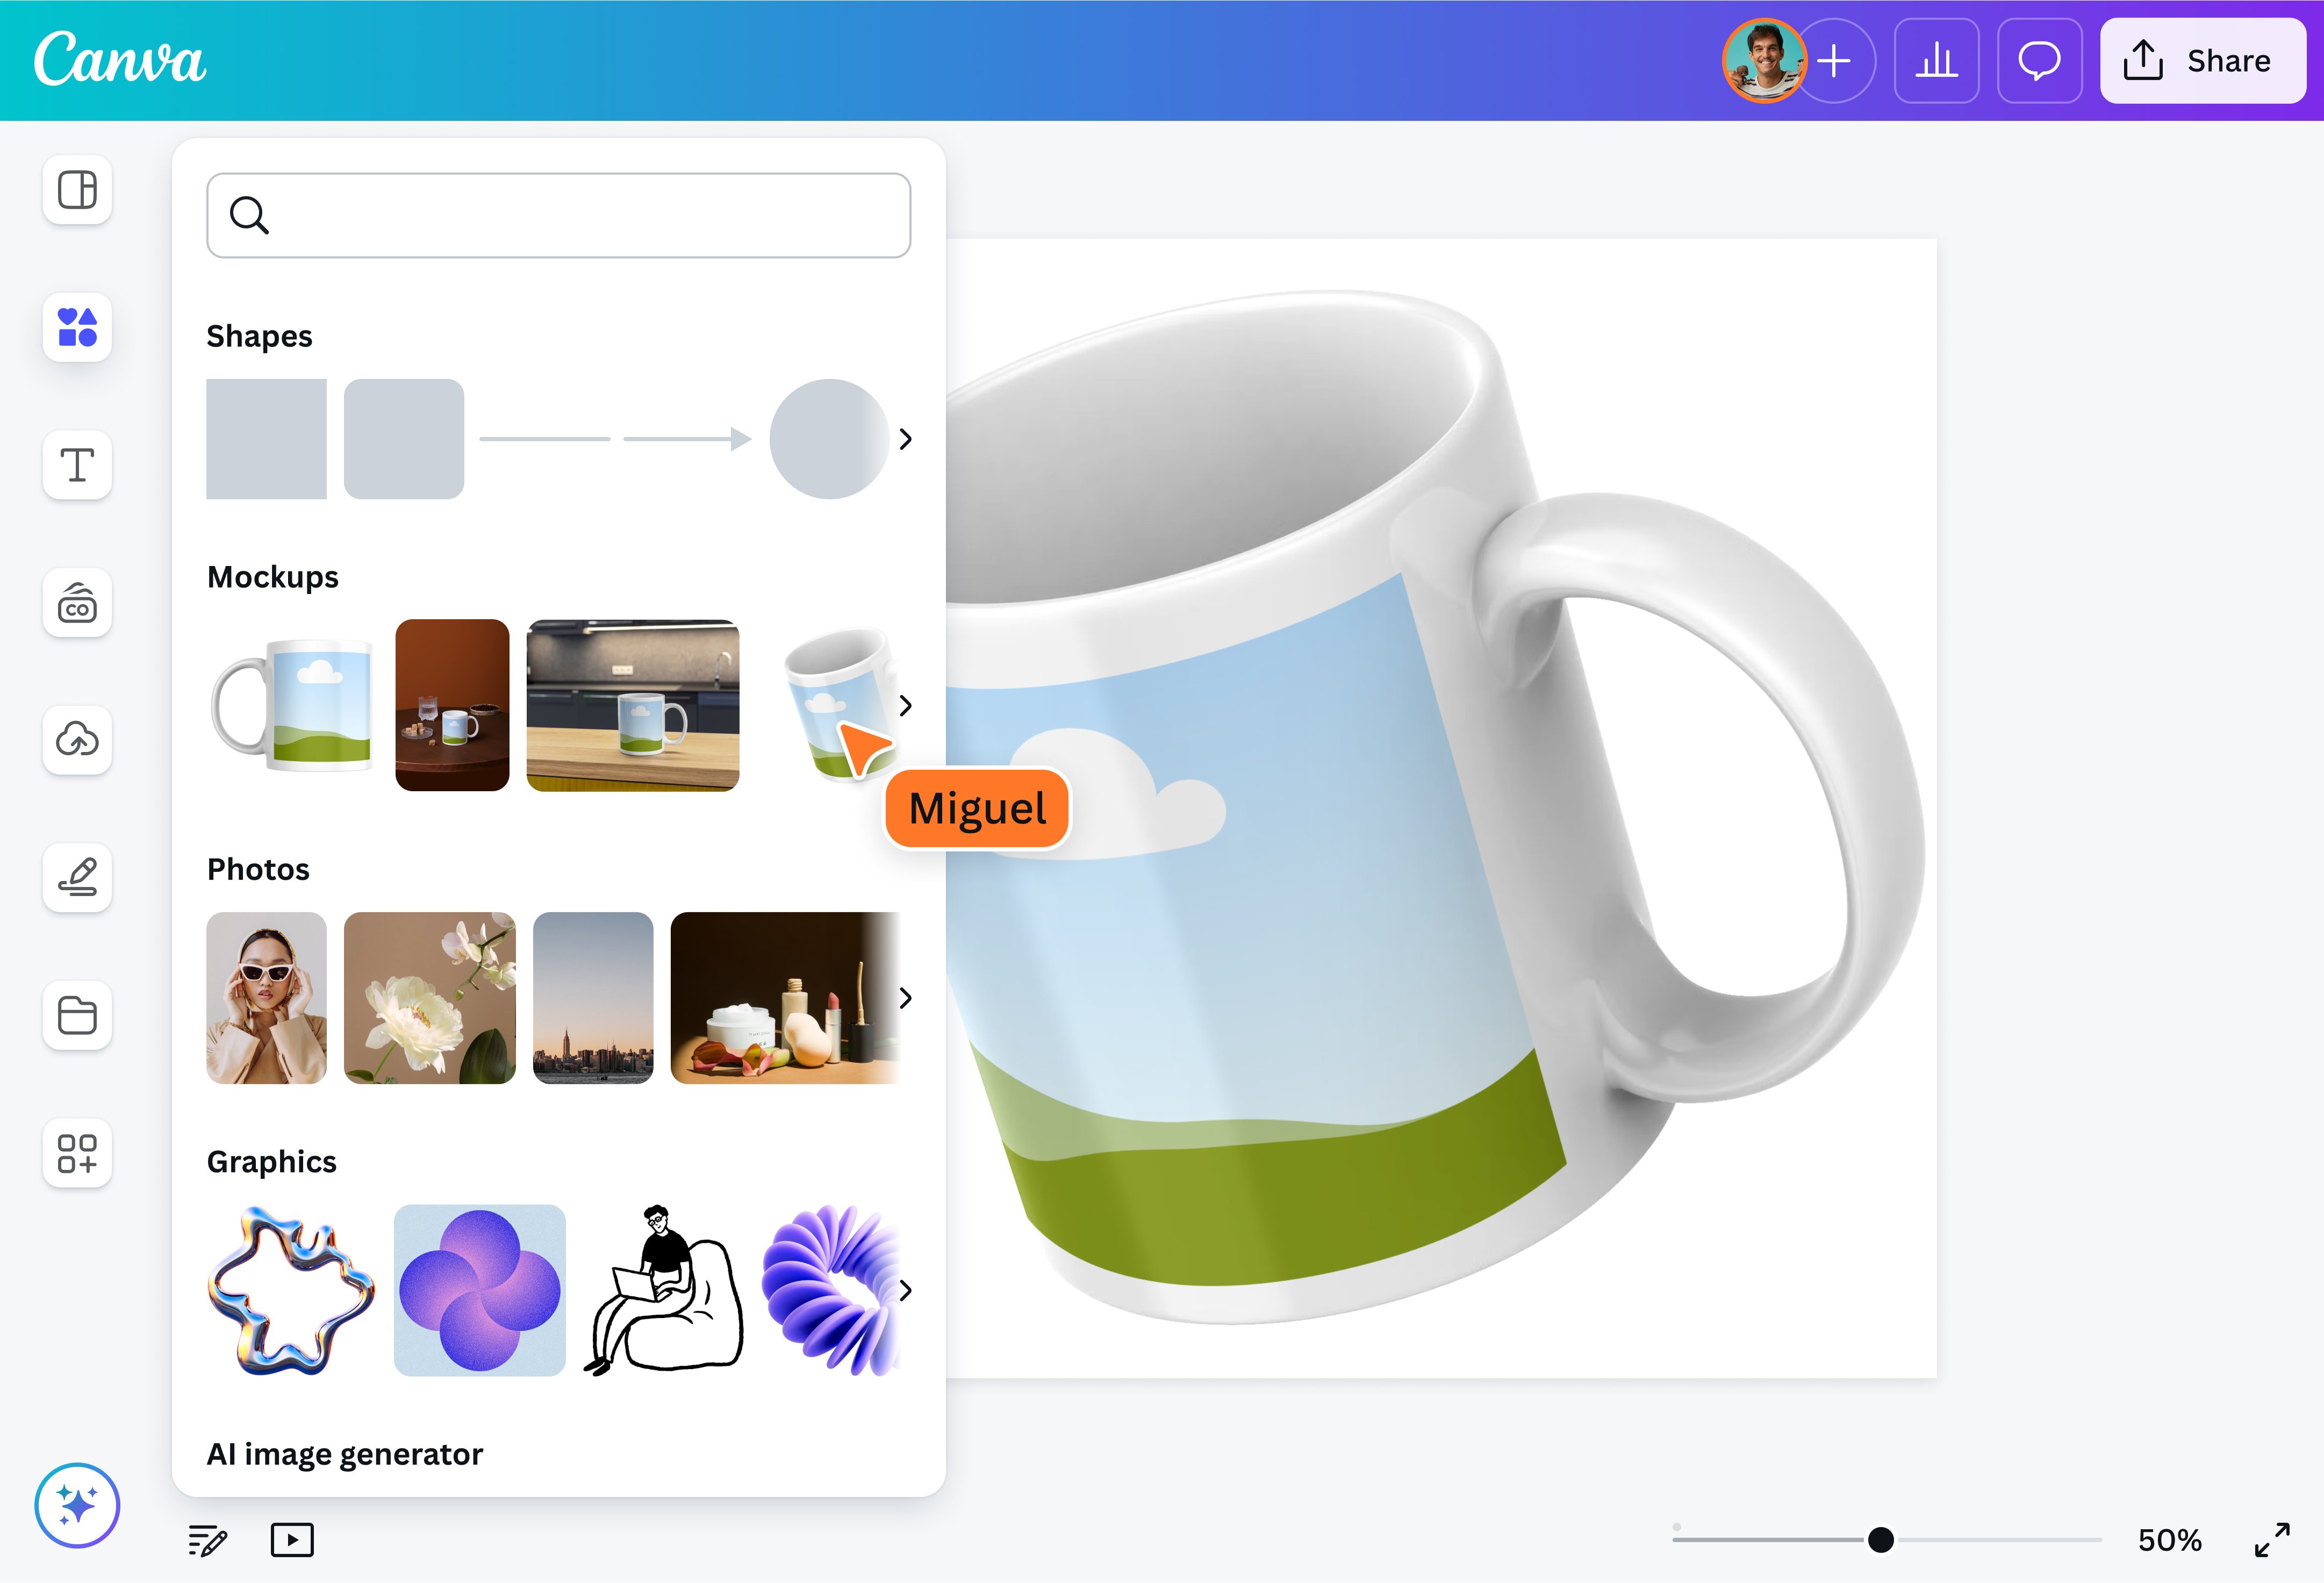Open the Design templates panel
Viewport: 2324px width, 1583px height.
coord(77,190)
